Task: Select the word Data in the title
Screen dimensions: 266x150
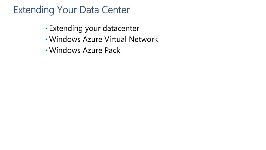Action: [x=89, y=10]
